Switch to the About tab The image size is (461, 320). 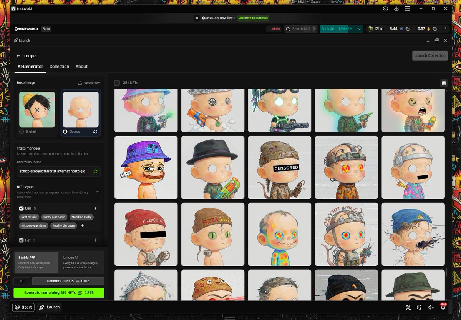81,67
